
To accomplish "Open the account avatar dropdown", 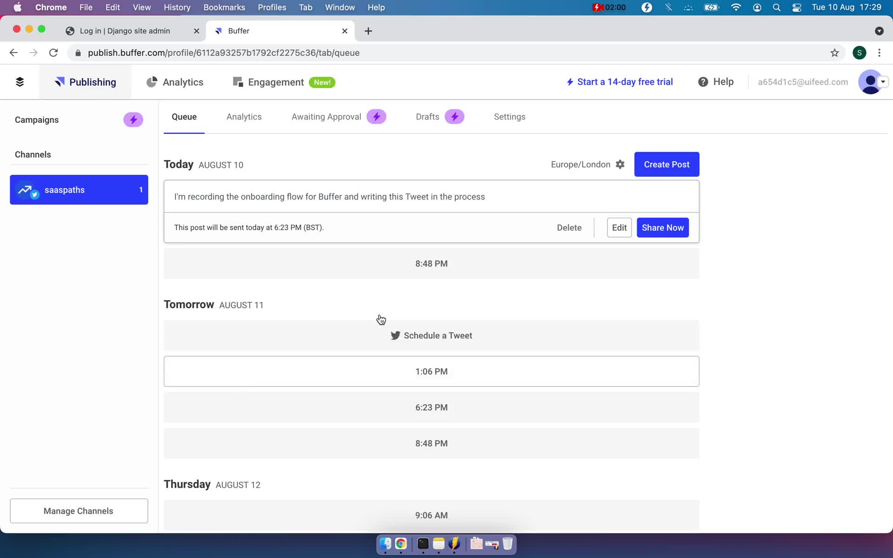I will [873, 82].
